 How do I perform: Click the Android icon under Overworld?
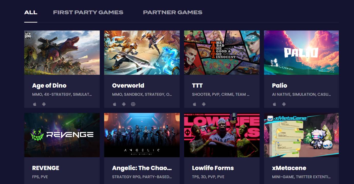[x=124, y=104]
